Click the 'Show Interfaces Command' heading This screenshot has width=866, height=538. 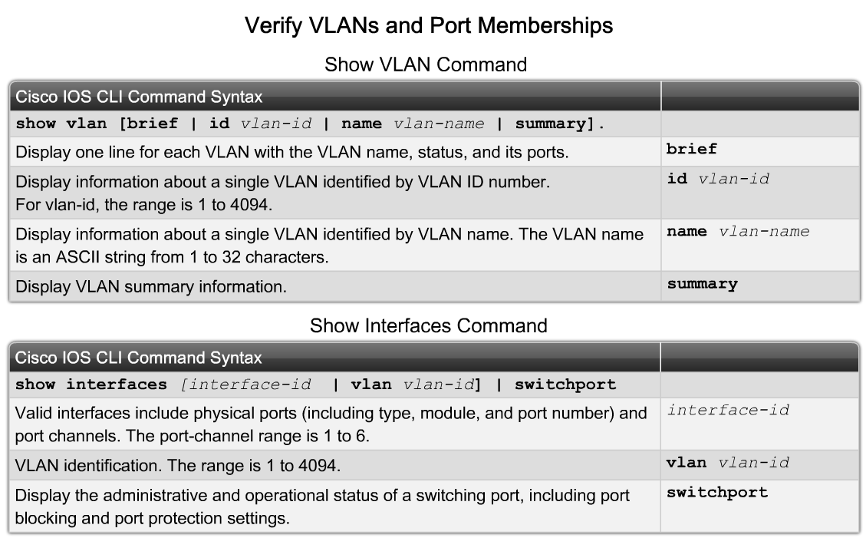428,325
